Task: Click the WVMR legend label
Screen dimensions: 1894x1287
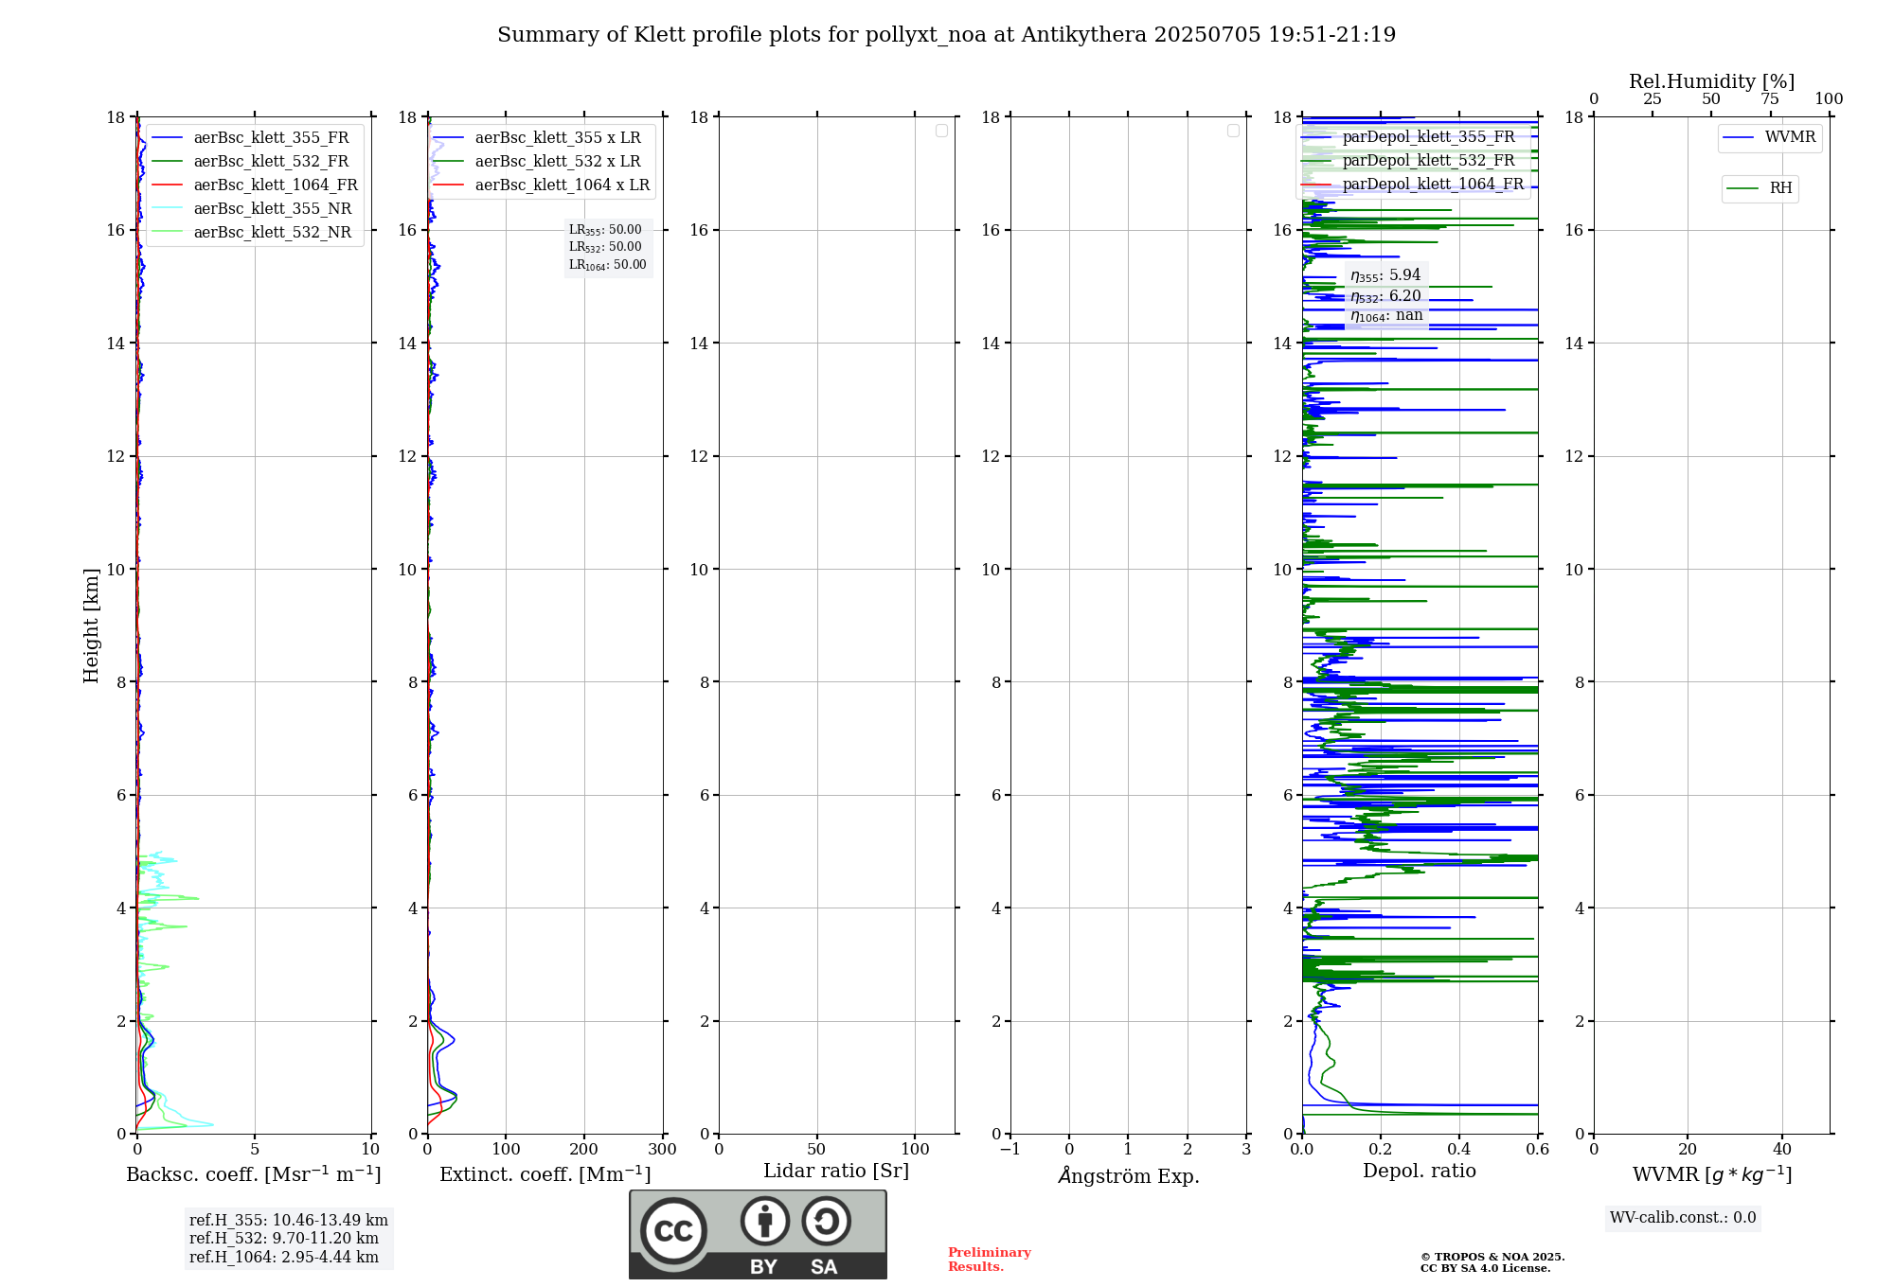Action: click(1790, 137)
